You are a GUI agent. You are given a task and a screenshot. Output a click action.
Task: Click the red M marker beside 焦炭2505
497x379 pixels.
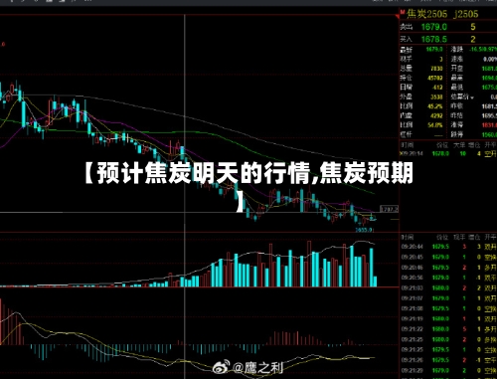[403, 13]
